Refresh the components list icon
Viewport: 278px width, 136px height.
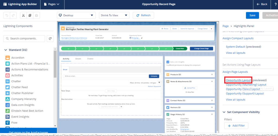tap(50, 39)
